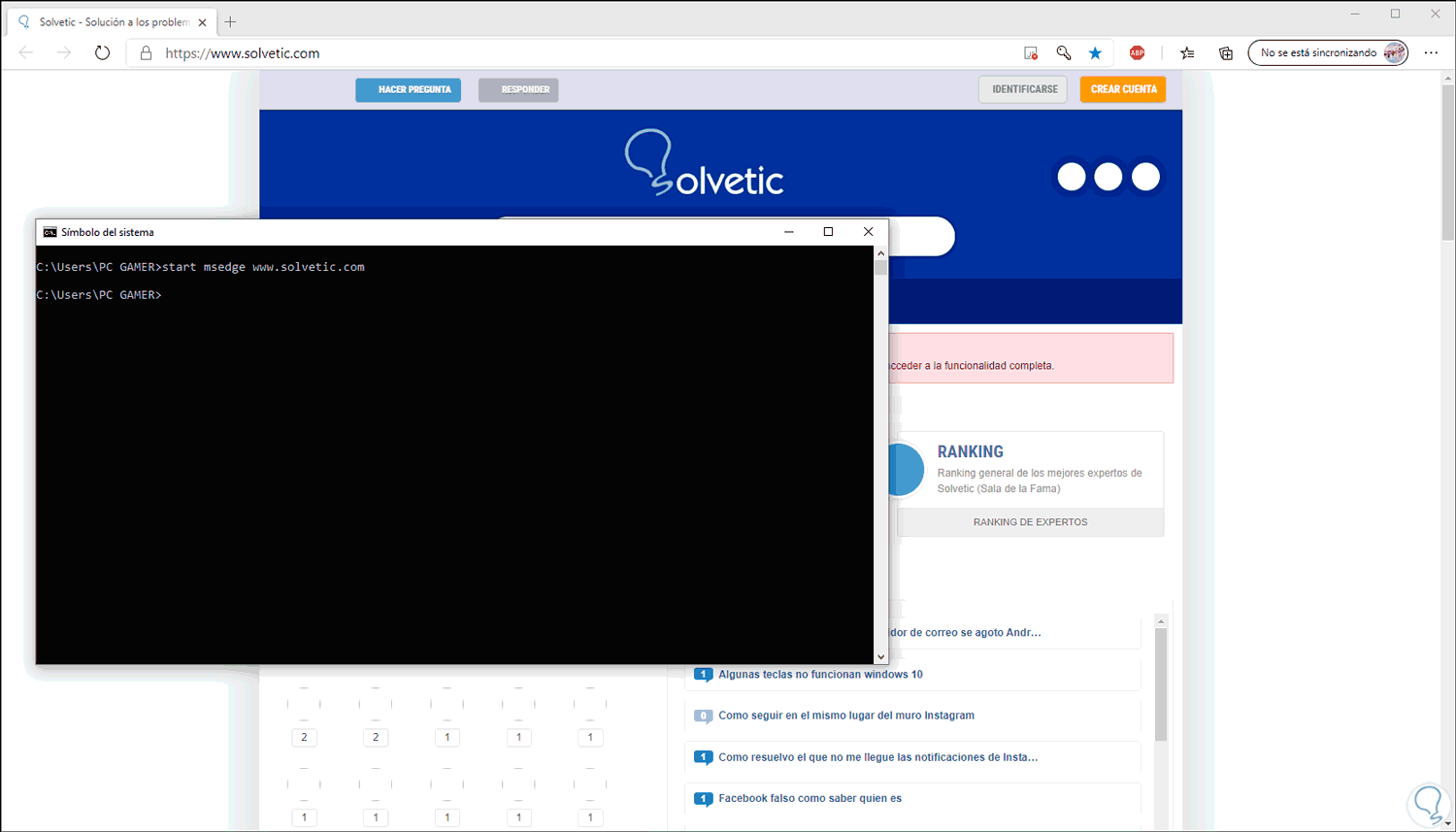Click the CREAR CUENTA button

(x=1123, y=89)
